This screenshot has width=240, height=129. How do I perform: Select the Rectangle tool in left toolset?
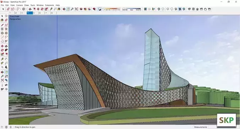pos(2,29)
